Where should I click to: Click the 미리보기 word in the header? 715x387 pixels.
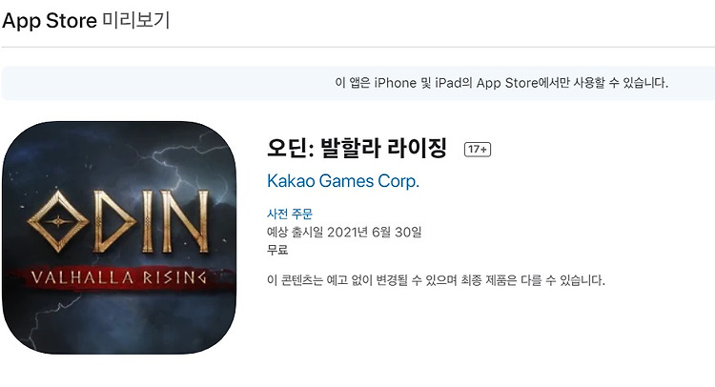click(x=136, y=20)
